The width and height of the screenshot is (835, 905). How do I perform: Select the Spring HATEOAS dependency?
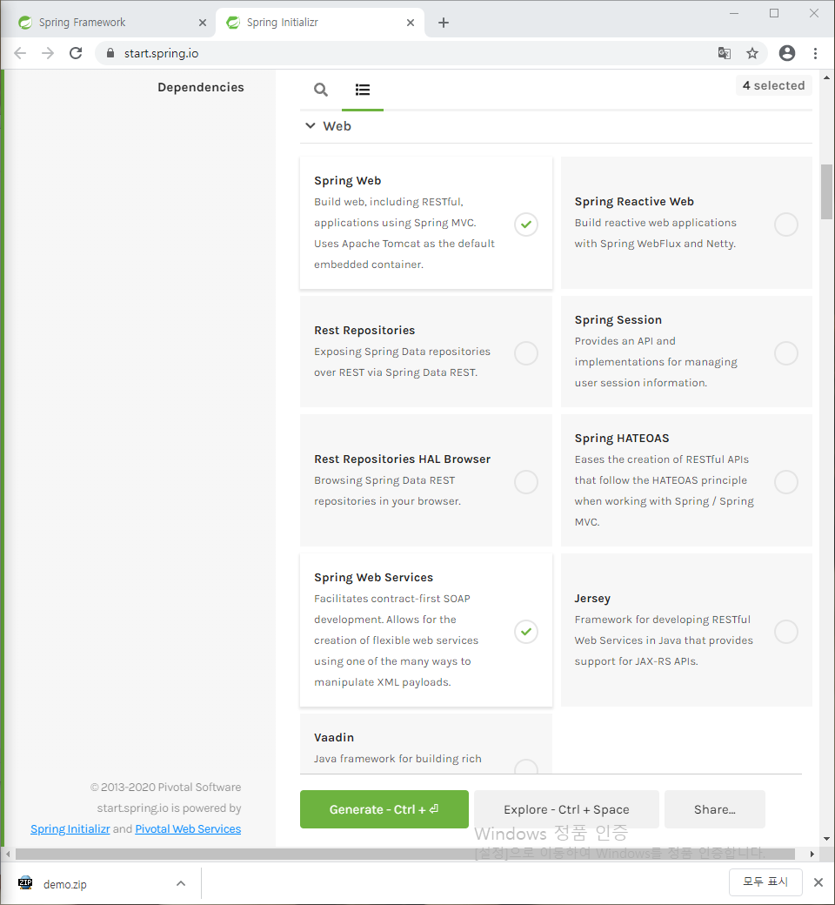(786, 481)
